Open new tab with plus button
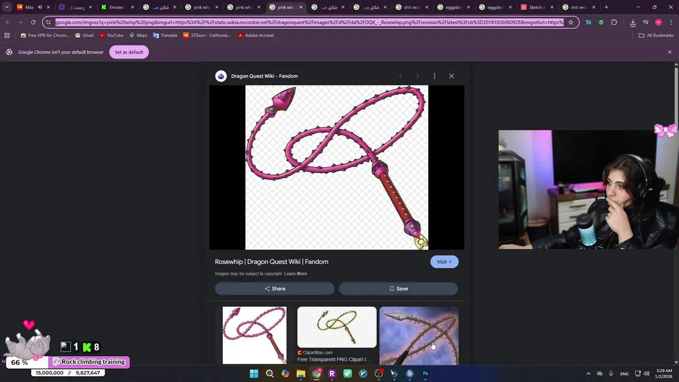This screenshot has height=382, width=679. coord(606,7)
